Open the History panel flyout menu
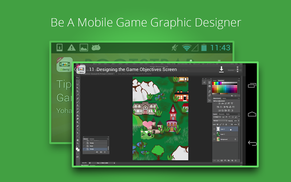 108,139
